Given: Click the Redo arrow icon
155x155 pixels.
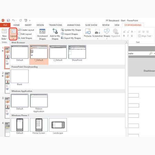Looking at the screenshot, I should point(20,20).
